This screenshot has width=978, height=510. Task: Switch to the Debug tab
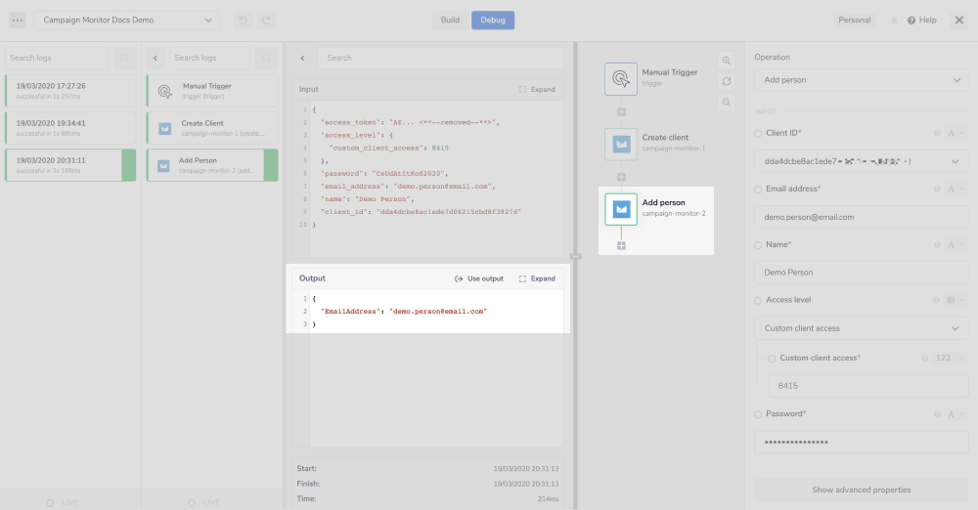pos(492,21)
